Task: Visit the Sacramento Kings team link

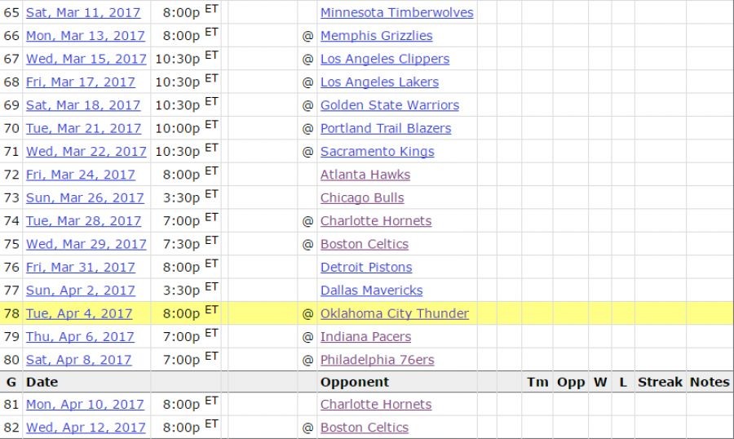Action: pos(377,152)
